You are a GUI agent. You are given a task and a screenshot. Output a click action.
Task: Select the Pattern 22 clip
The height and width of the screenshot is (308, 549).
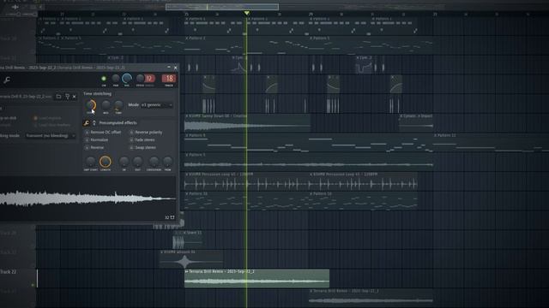[x=491, y=143]
